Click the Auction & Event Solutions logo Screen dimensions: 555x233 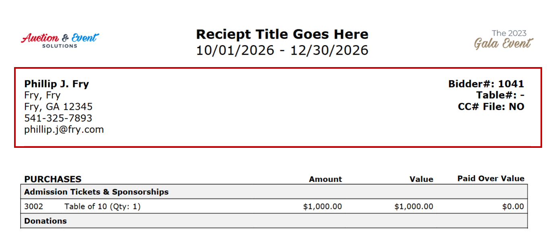point(60,40)
